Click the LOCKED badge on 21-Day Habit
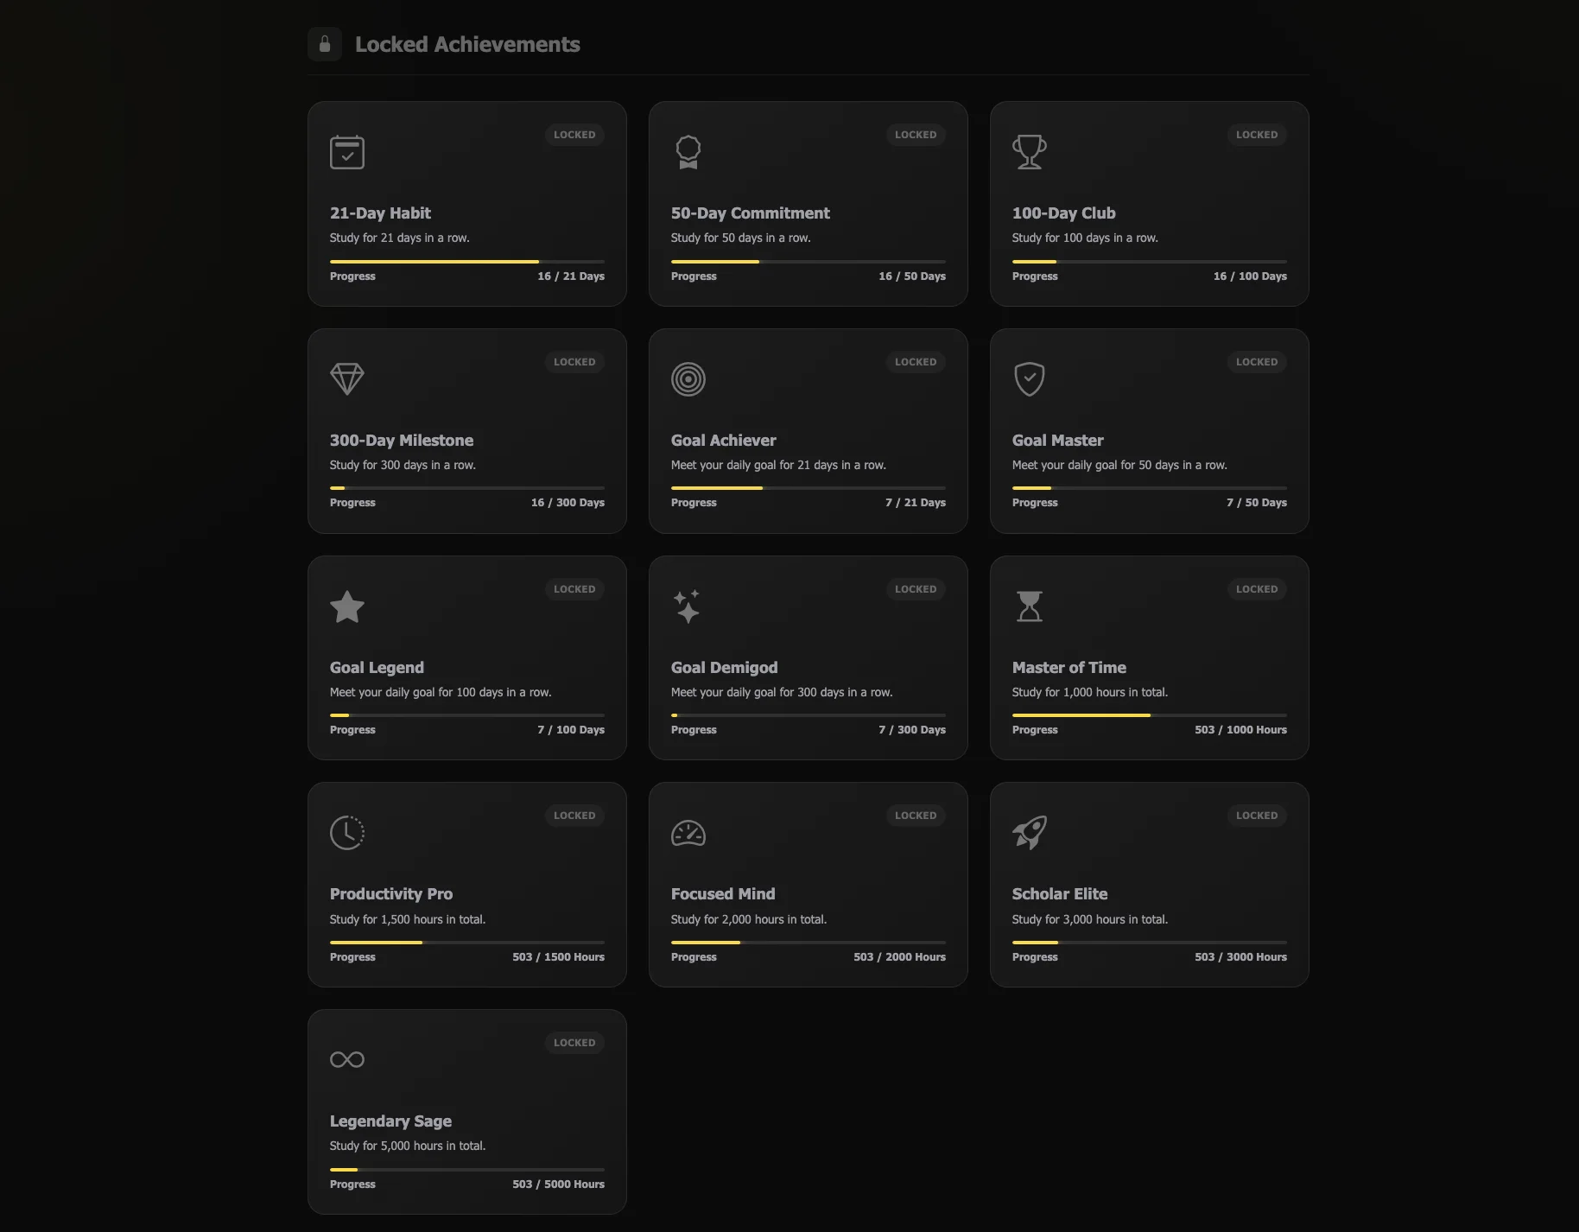Image resolution: width=1579 pixels, height=1232 pixels. tap(574, 135)
